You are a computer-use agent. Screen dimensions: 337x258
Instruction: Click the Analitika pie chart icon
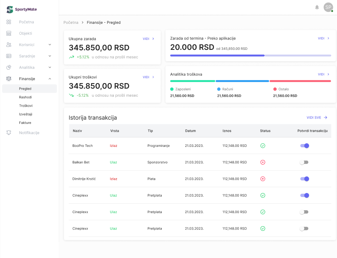[x=9, y=67]
